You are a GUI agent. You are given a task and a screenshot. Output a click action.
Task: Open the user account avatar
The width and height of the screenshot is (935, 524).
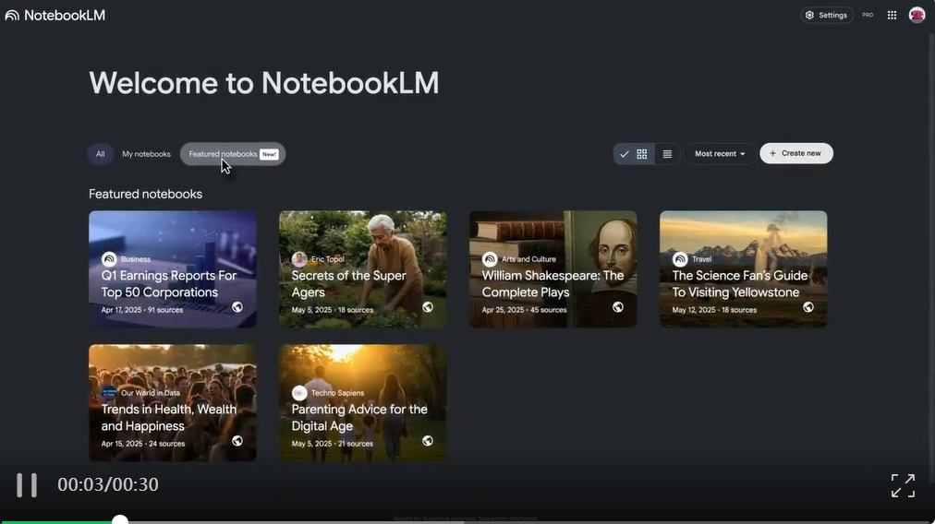[x=917, y=15]
